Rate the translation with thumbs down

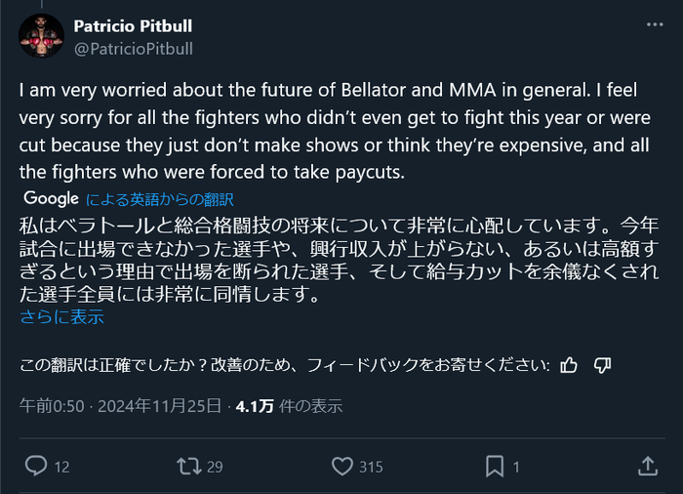pos(602,365)
